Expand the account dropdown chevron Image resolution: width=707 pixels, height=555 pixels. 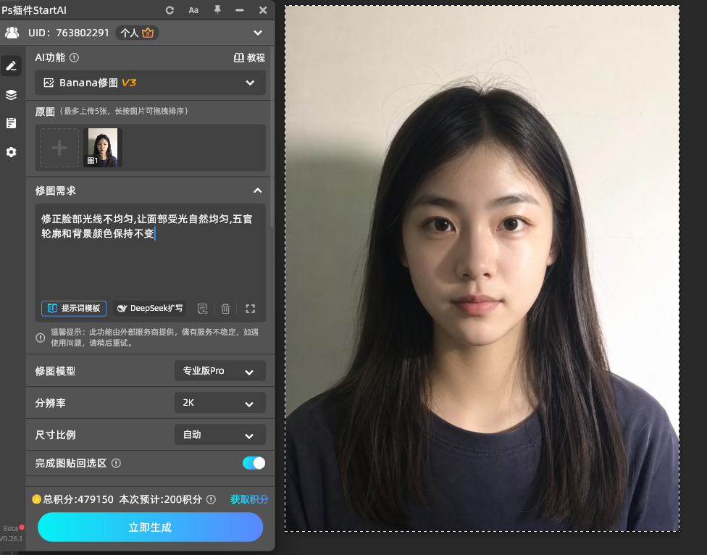click(258, 33)
